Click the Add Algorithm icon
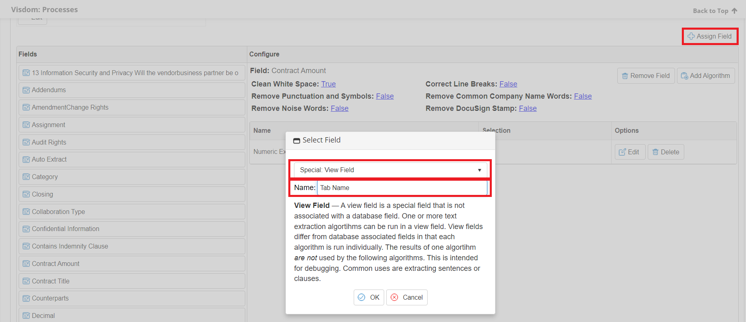Image resolution: width=746 pixels, height=322 pixels. coord(684,76)
